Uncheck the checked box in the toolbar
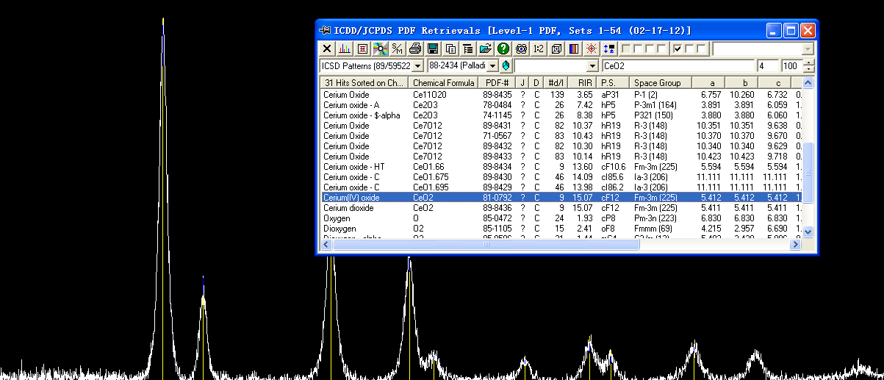 coord(678,49)
